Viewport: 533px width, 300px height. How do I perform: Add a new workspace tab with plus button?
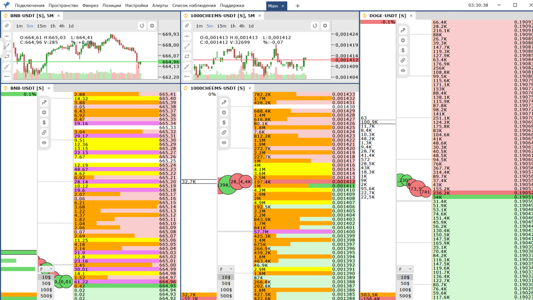click(x=297, y=6)
